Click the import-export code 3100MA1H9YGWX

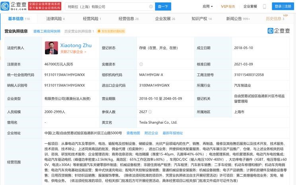coord(154,85)
